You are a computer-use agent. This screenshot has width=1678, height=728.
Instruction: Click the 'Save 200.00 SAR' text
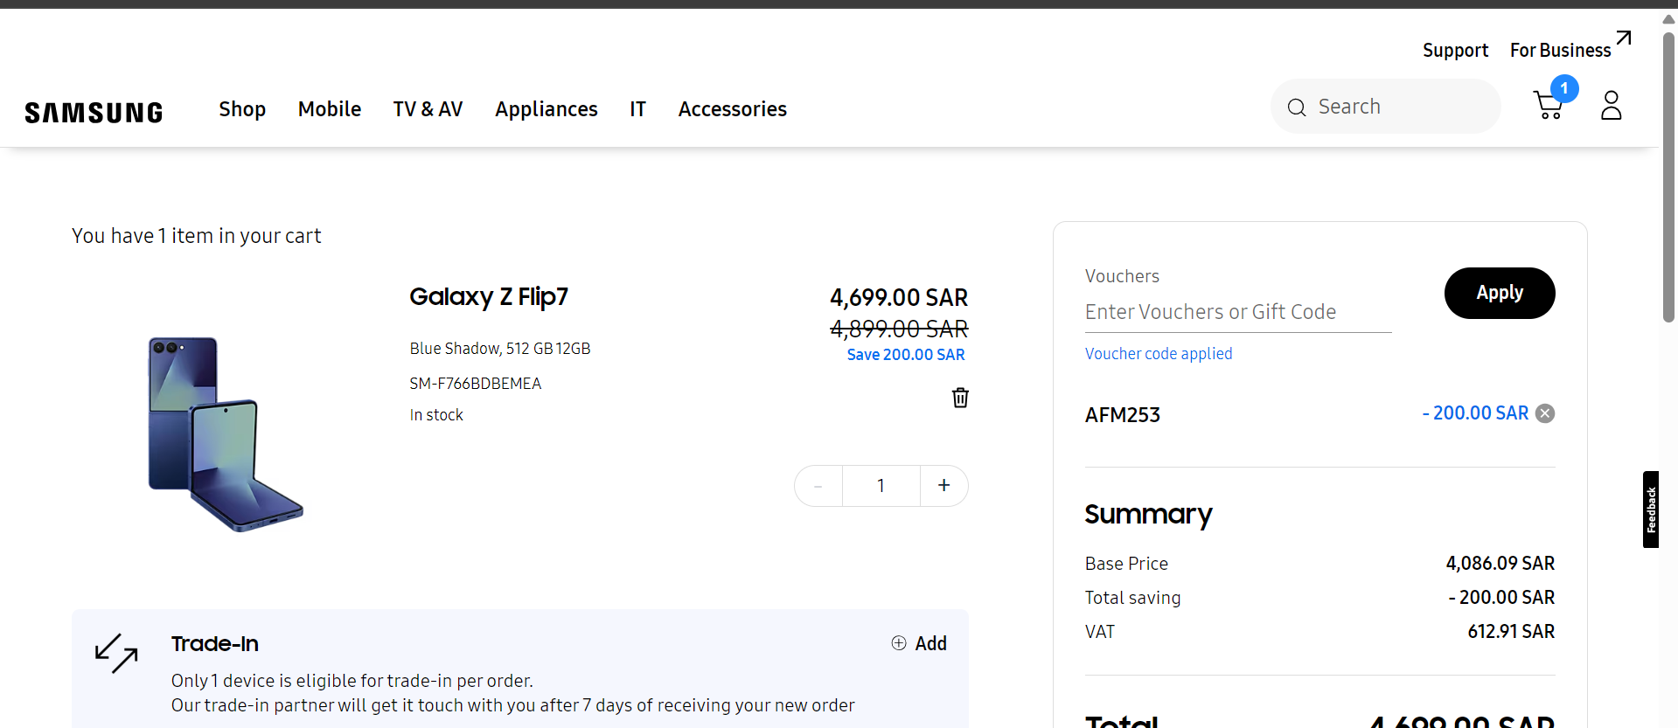tap(906, 355)
